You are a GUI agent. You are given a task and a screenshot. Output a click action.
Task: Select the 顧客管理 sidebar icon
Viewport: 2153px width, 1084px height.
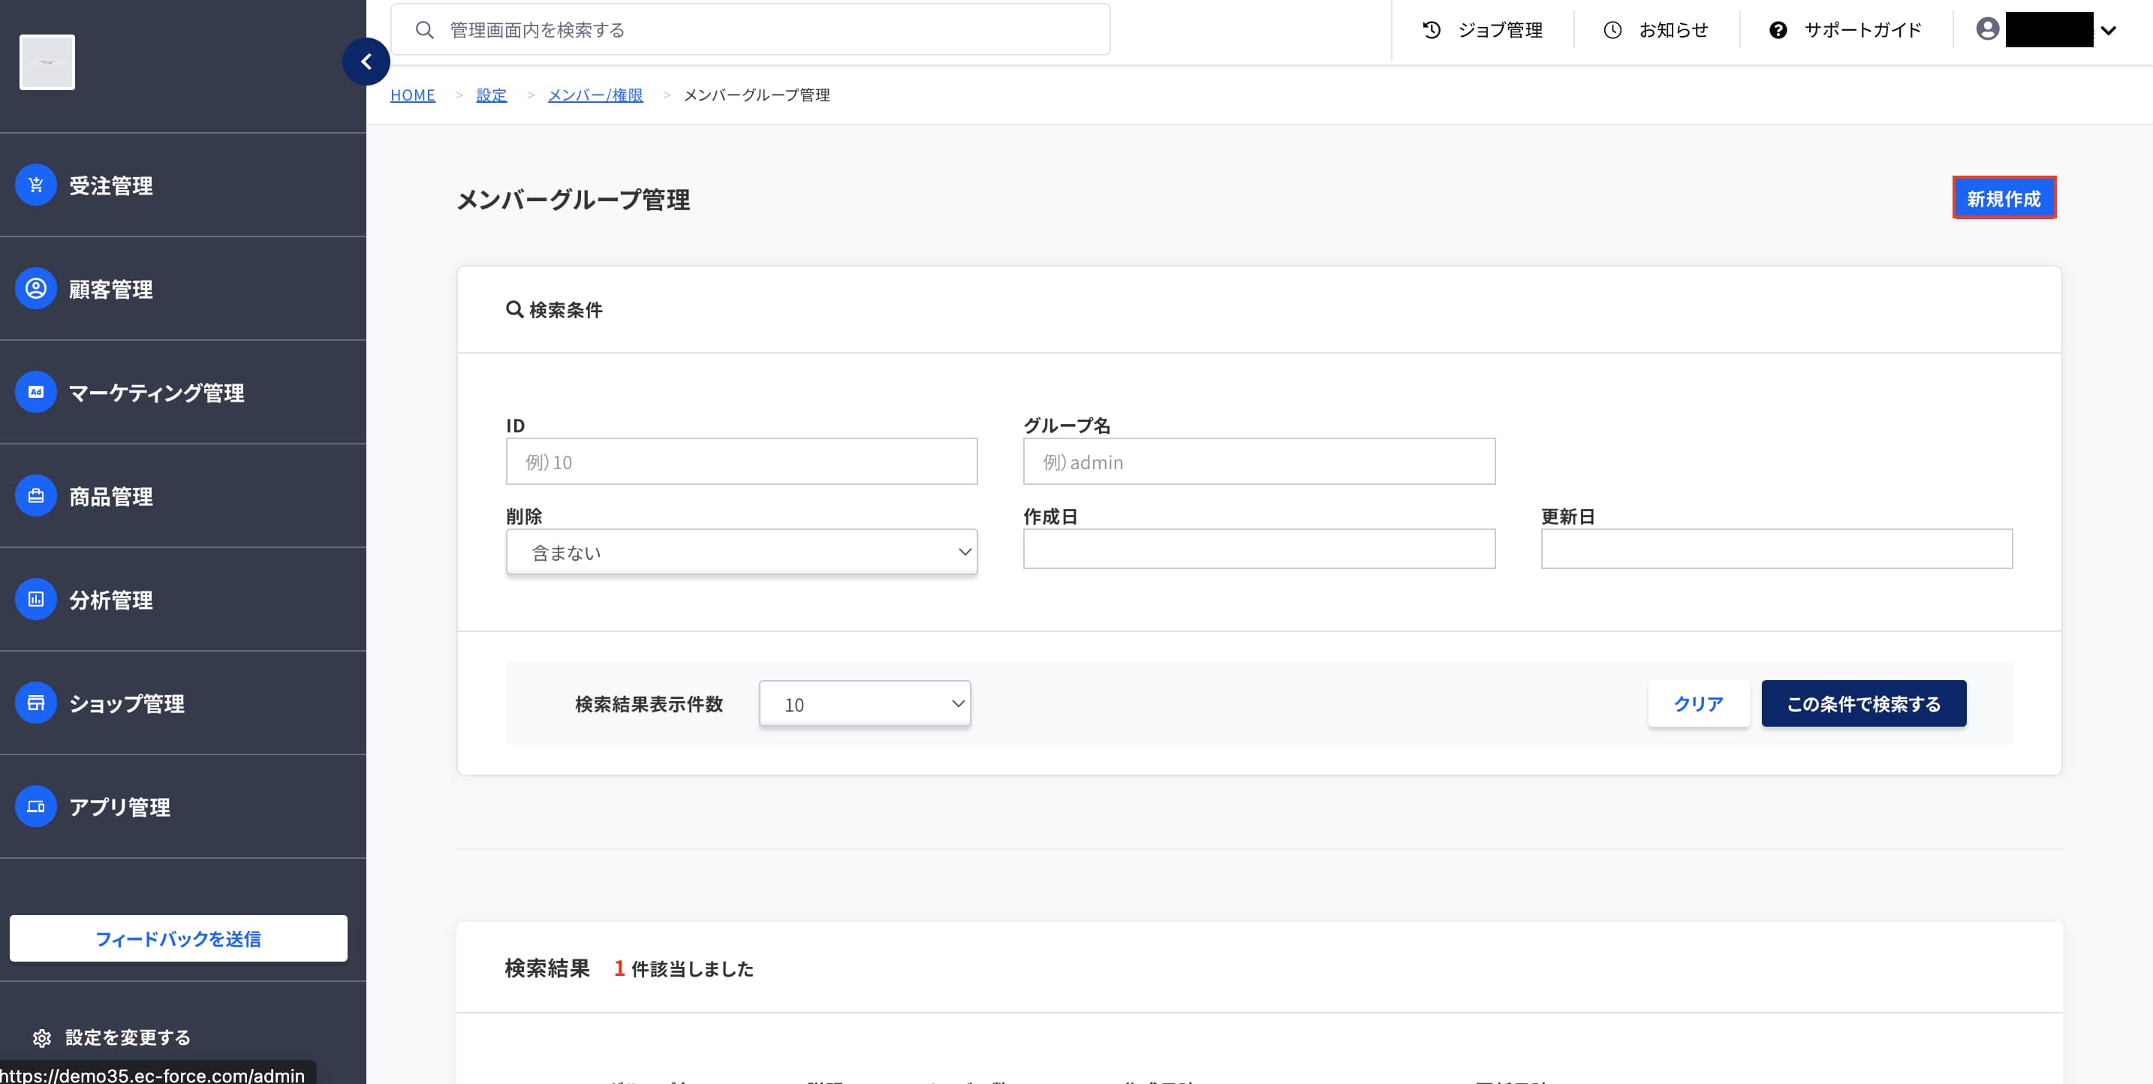[x=35, y=288]
